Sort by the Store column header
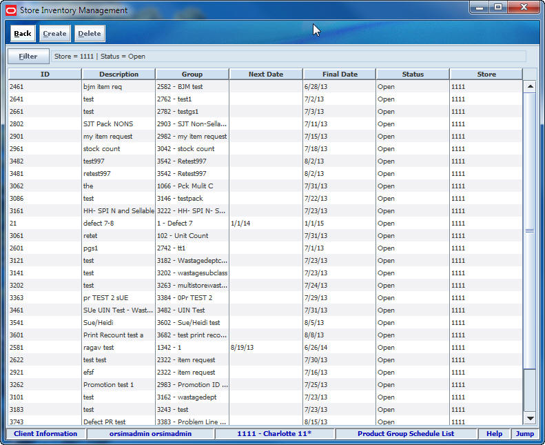This screenshot has width=545, height=445. [x=486, y=74]
